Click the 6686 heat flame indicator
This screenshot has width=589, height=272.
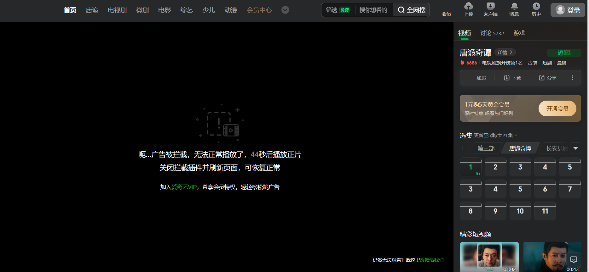coord(469,63)
